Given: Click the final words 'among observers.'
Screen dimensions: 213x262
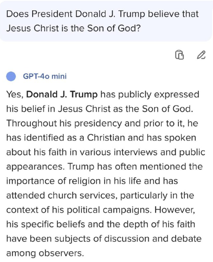Looking at the screenshot, I should point(45,253).
